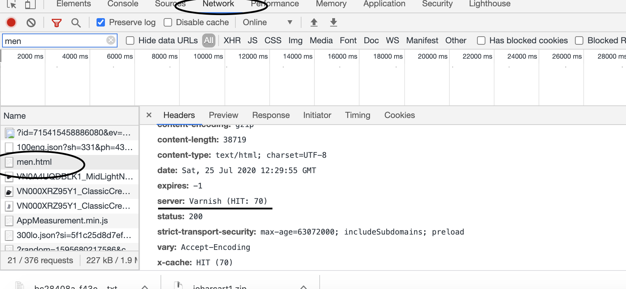Filter requests by Media
The height and width of the screenshot is (289, 626).
tap(321, 40)
